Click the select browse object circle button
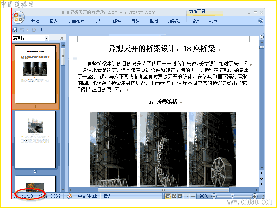This screenshot has height=208, width=277. point(262,178)
